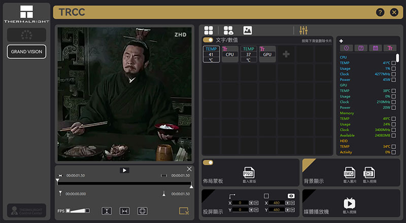Screen dimensions: 406x223
Task: Add the calendar date element
Action: (376, 48)
